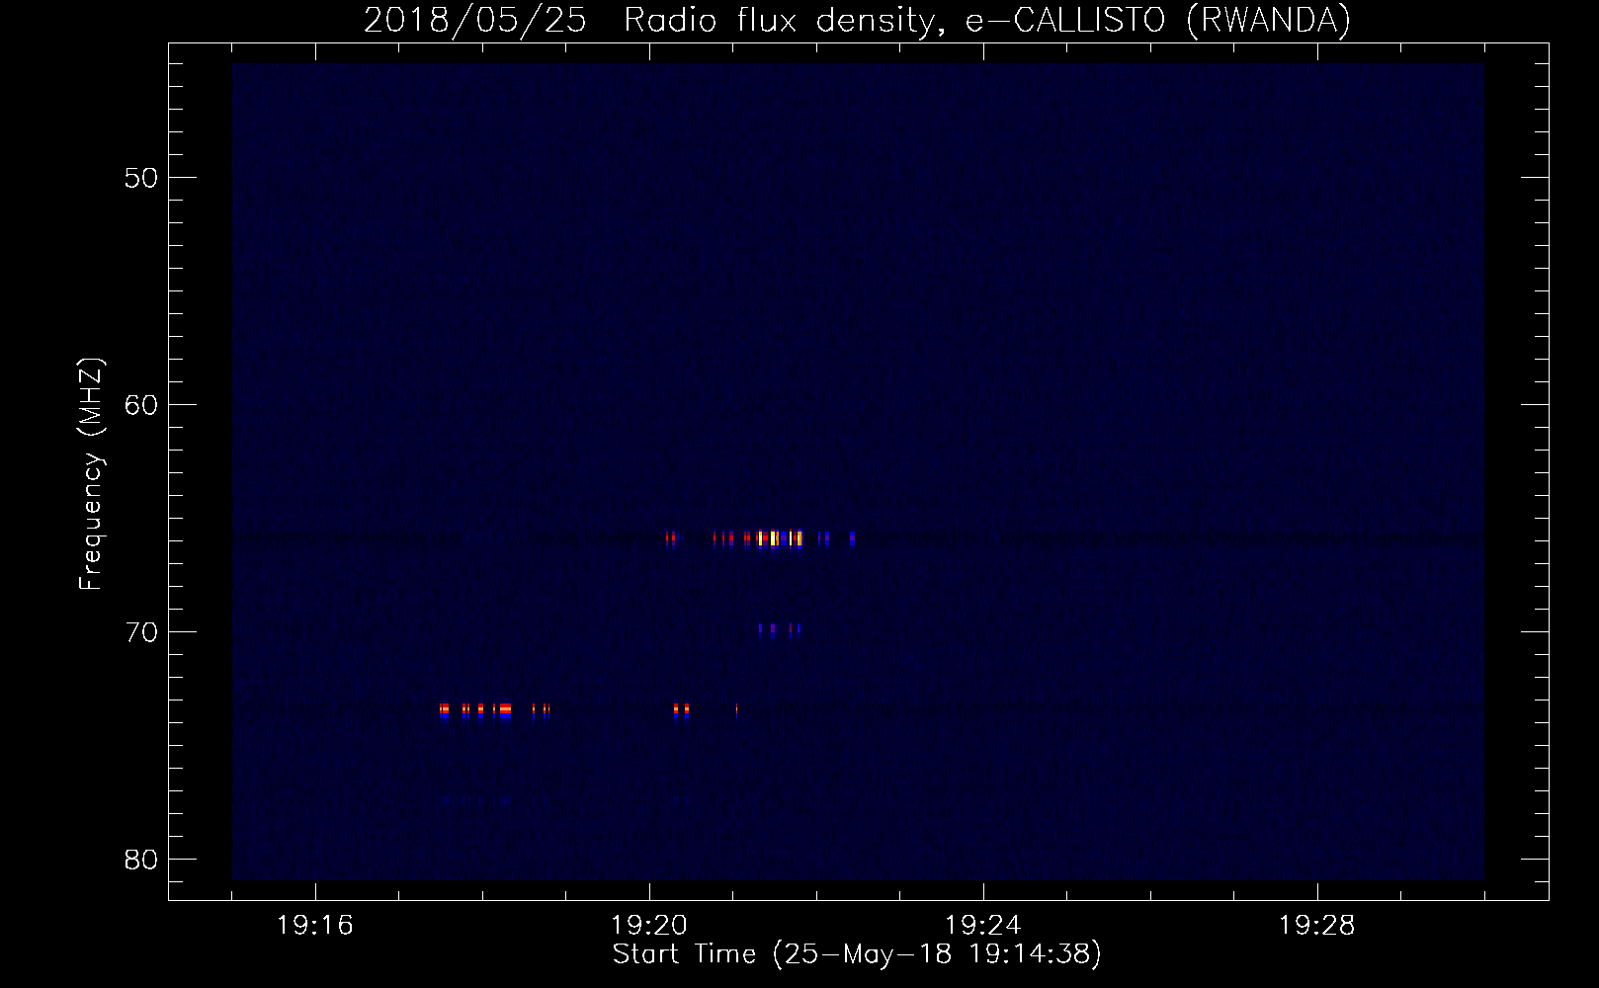Image resolution: width=1599 pixels, height=988 pixels.
Task: Click the 19:20 time tick label
Action: [649, 926]
